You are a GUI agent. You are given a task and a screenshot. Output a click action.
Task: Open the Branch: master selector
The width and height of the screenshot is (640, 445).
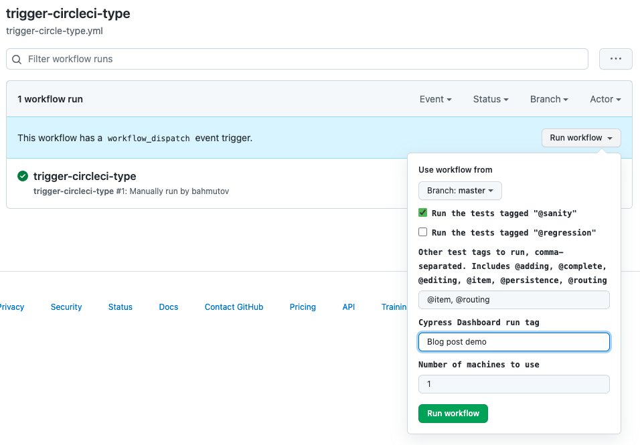click(460, 191)
